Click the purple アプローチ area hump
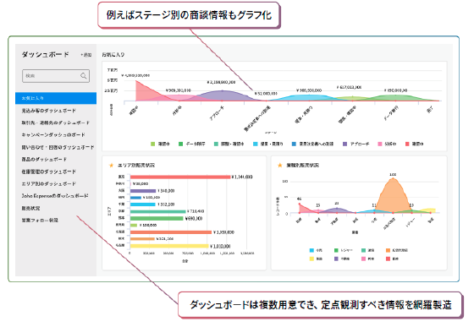Image resolution: width=474 pixels, height=327 pixels. 222,95
